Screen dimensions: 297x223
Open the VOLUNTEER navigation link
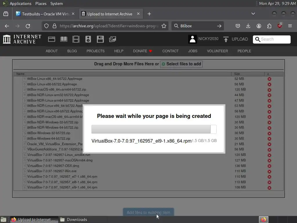[218, 51]
